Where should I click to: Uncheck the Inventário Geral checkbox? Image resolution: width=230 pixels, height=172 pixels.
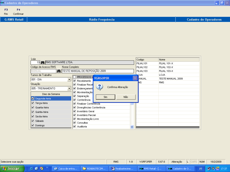click(x=75, y=111)
